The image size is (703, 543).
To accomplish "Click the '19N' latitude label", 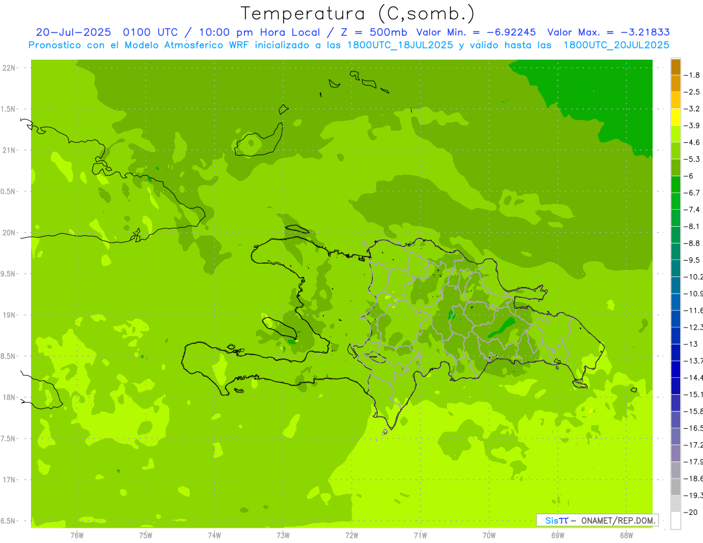I will point(9,315).
